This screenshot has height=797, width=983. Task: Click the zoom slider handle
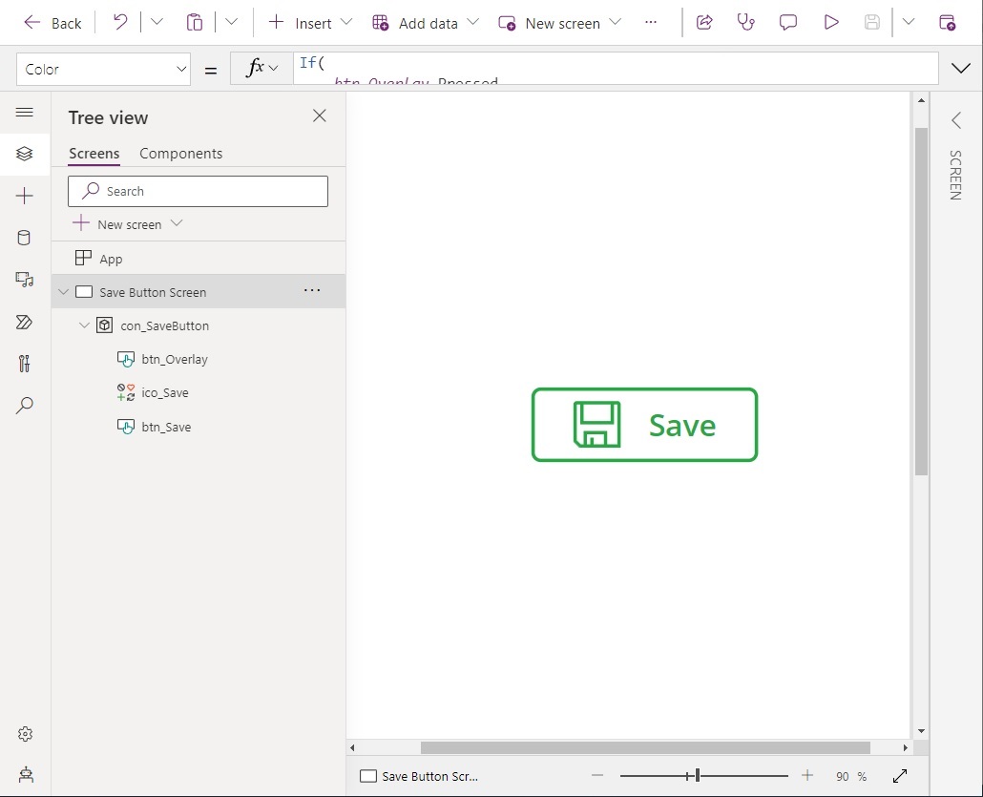(x=697, y=776)
